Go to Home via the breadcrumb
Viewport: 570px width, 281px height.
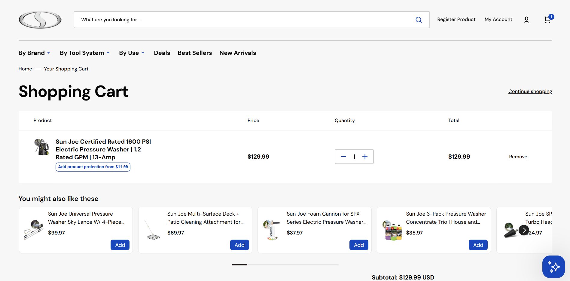tap(25, 69)
